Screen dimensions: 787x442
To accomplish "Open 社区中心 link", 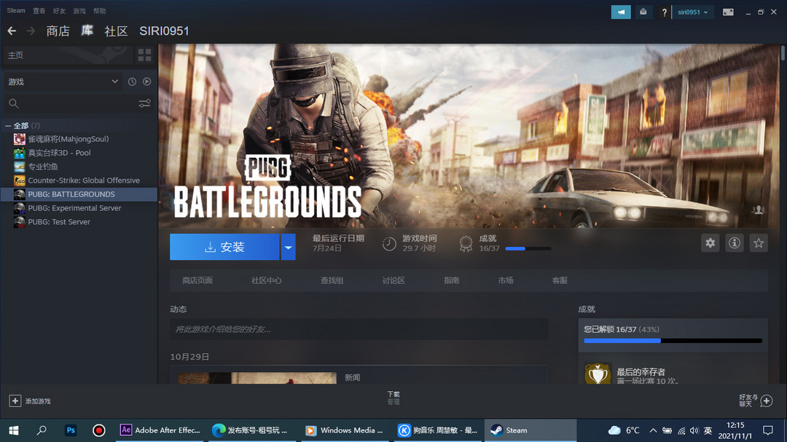I will click(x=267, y=280).
